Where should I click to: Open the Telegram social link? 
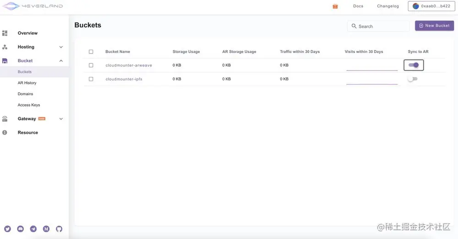coord(33,229)
